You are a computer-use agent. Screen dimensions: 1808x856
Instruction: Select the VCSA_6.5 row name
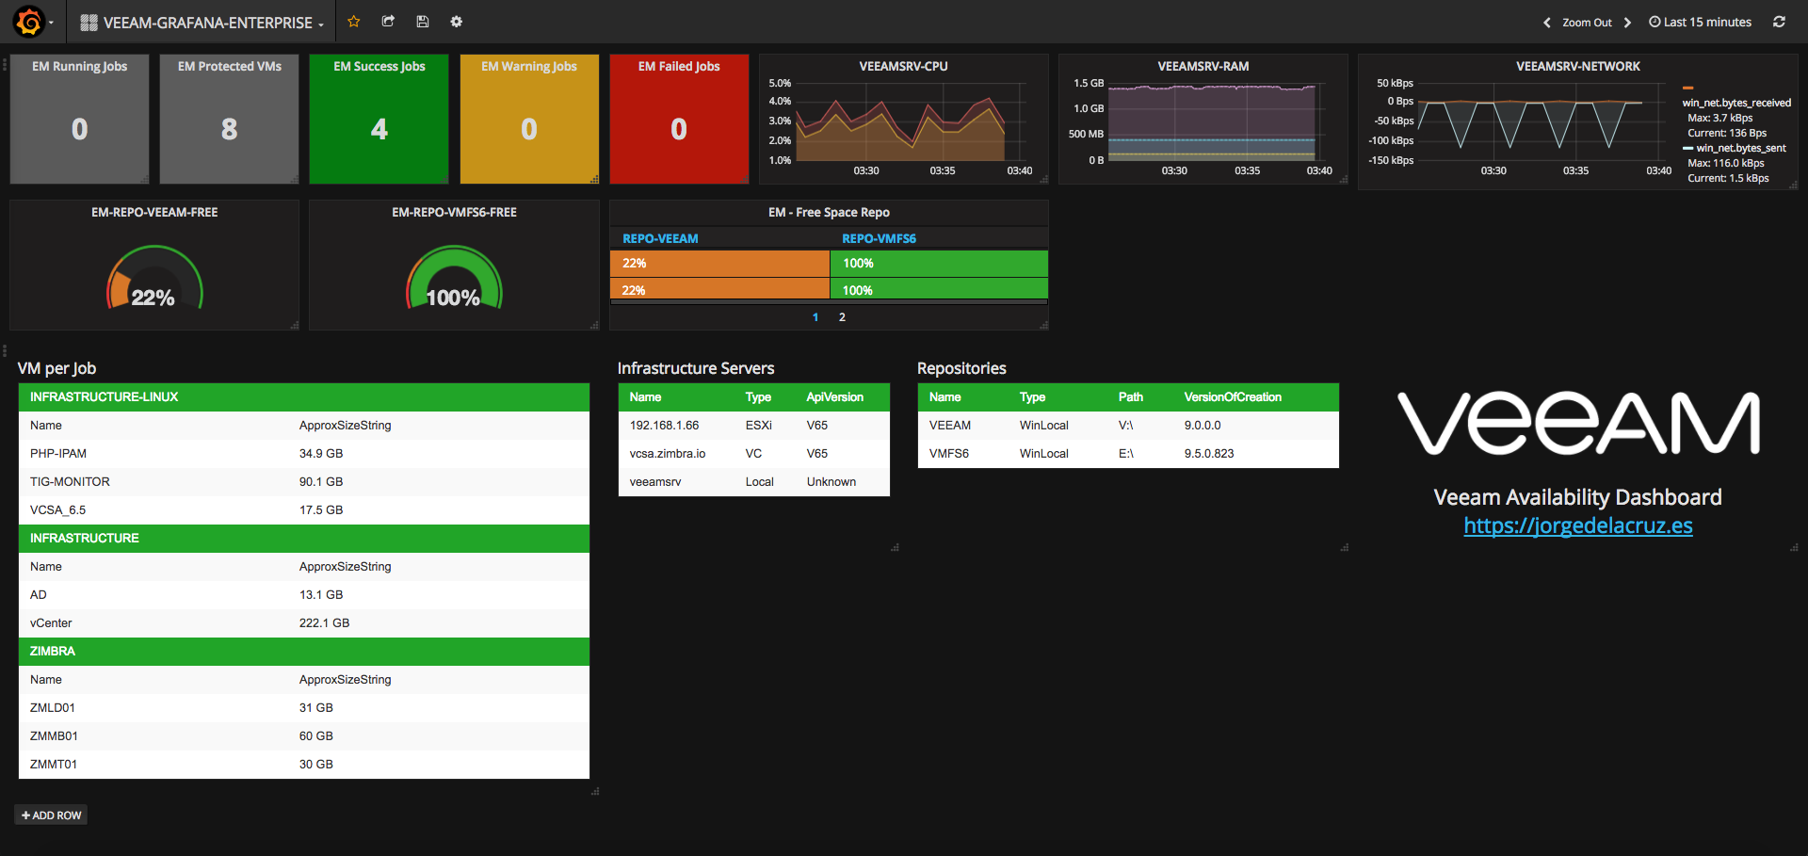tap(57, 509)
